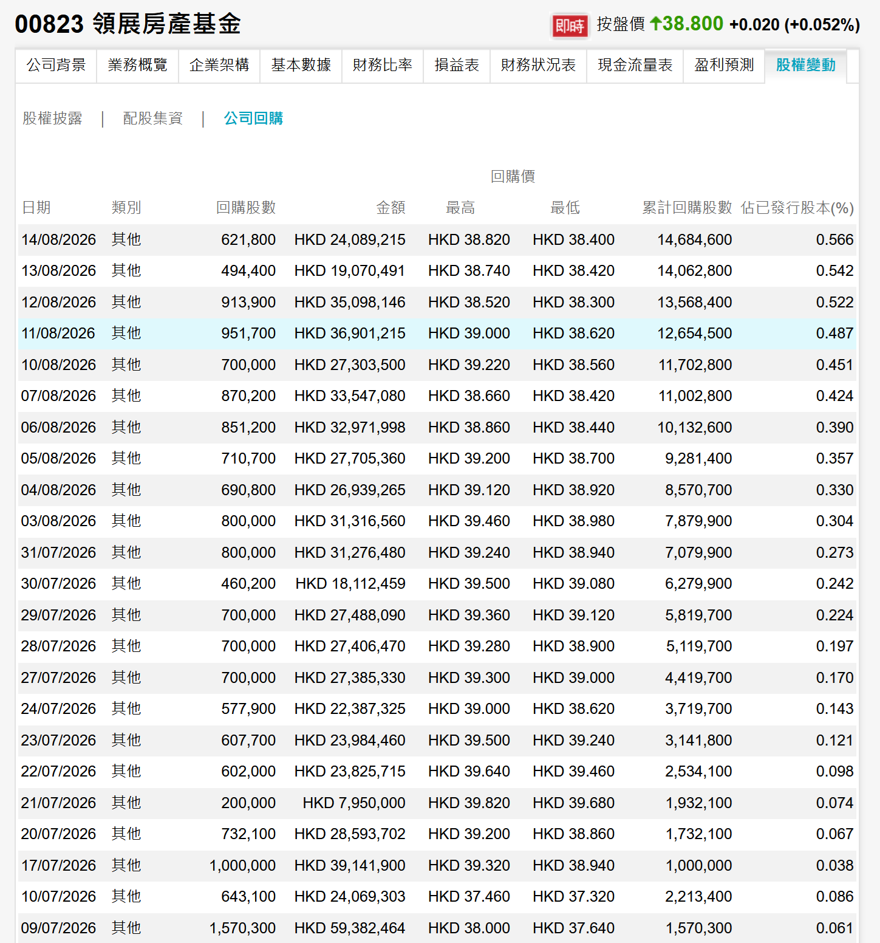880x943 pixels.
Task: Select the 30/07/2026 date cell
Action: point(59,584)
